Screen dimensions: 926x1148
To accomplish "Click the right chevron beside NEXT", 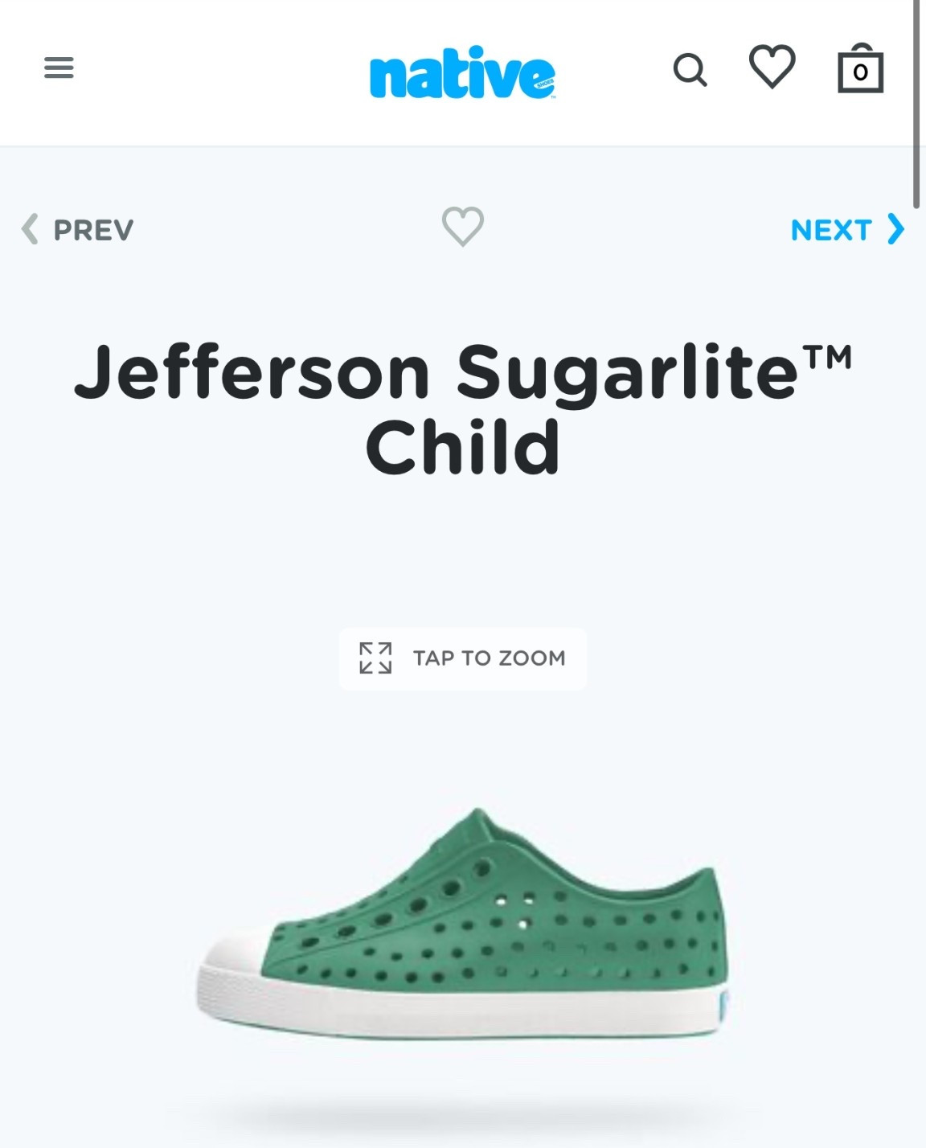I will pyautogui.click(x=895, y=229).
